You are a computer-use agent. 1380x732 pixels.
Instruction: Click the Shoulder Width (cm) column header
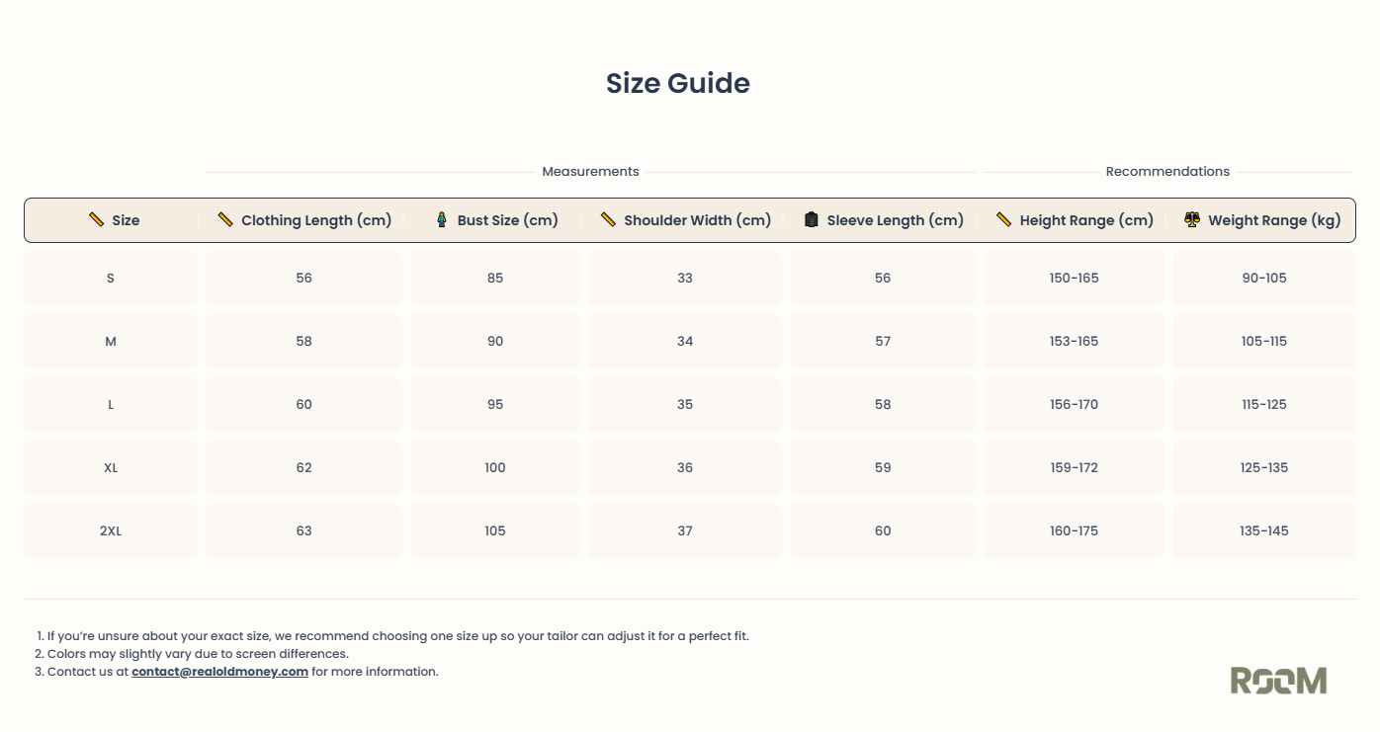coord(697,220)
